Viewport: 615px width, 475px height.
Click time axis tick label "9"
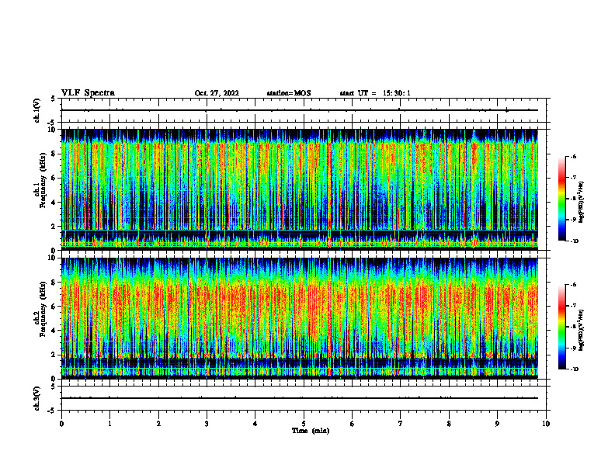[497, 424]
